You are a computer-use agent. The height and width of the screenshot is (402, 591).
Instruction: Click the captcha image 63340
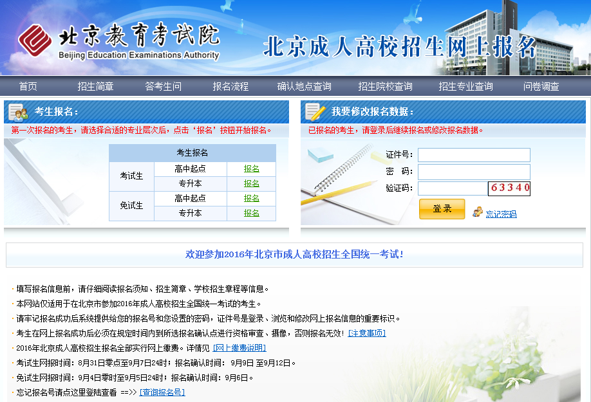pyautogui.click(x=509, y=188)
